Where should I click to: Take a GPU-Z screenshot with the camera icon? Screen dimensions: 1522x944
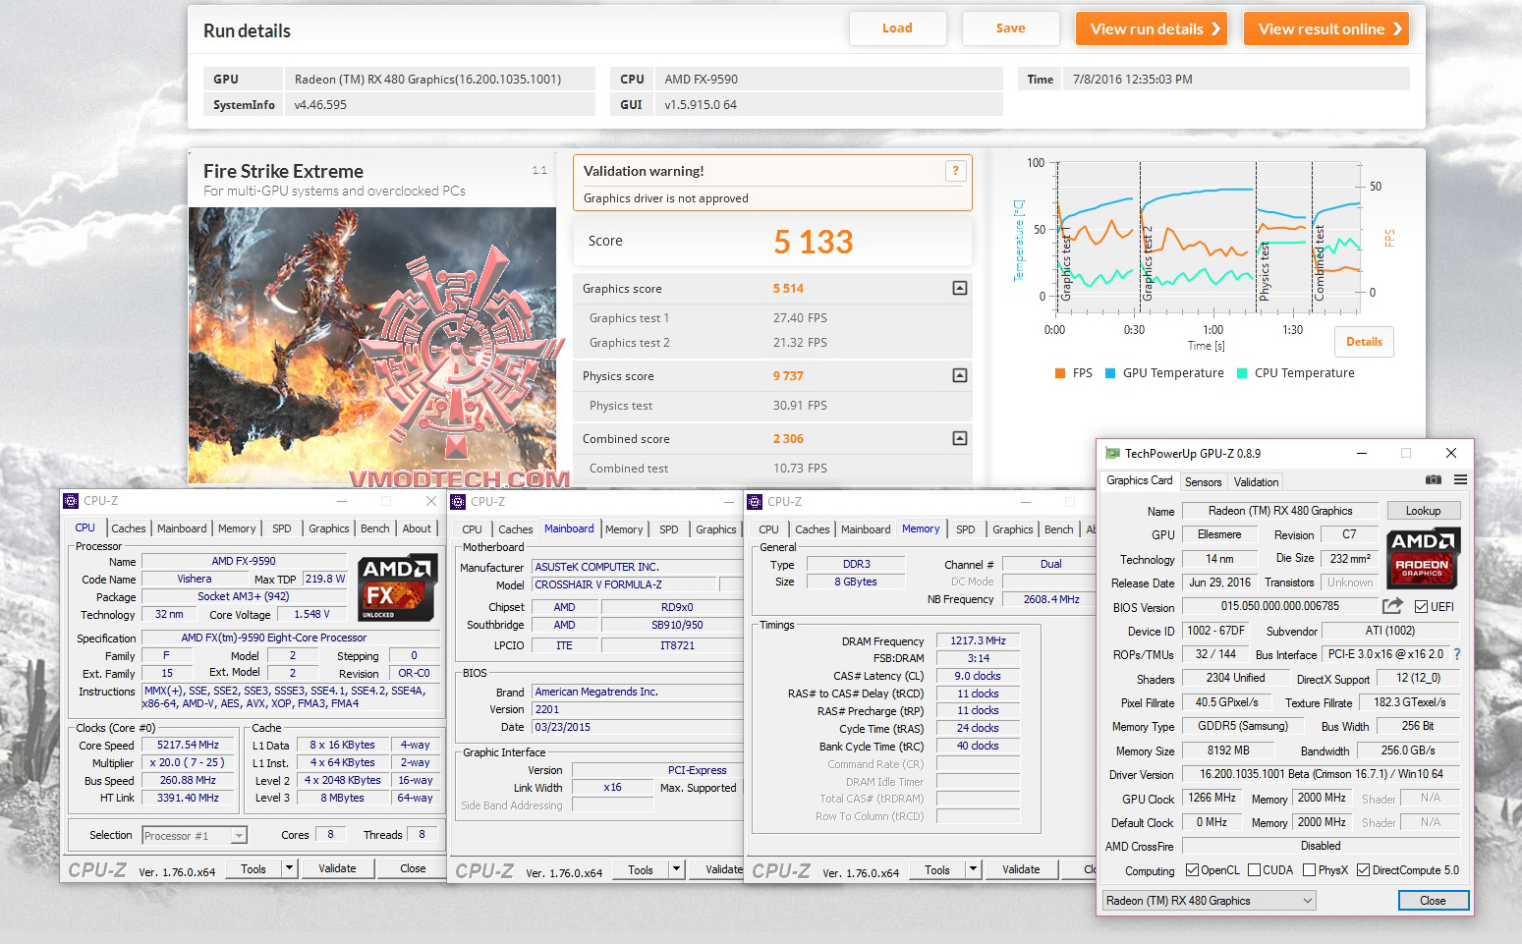point(1434,480)
